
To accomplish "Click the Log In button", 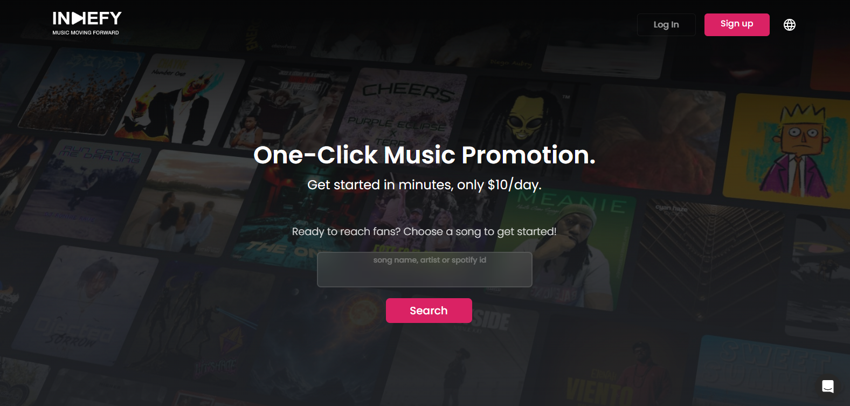I will click(x=666, y=25).
